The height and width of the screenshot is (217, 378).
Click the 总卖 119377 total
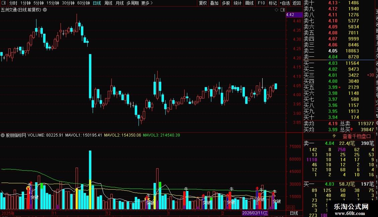(x=366, y=124)
